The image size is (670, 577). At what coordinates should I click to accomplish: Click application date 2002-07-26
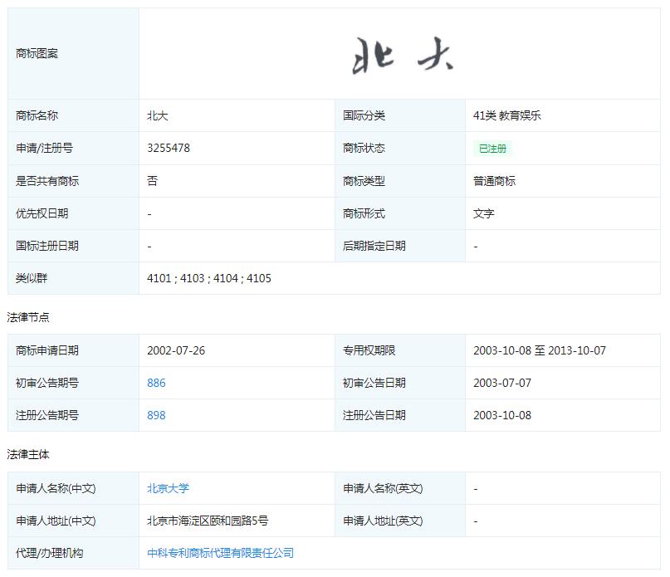(x=174, y=350)
